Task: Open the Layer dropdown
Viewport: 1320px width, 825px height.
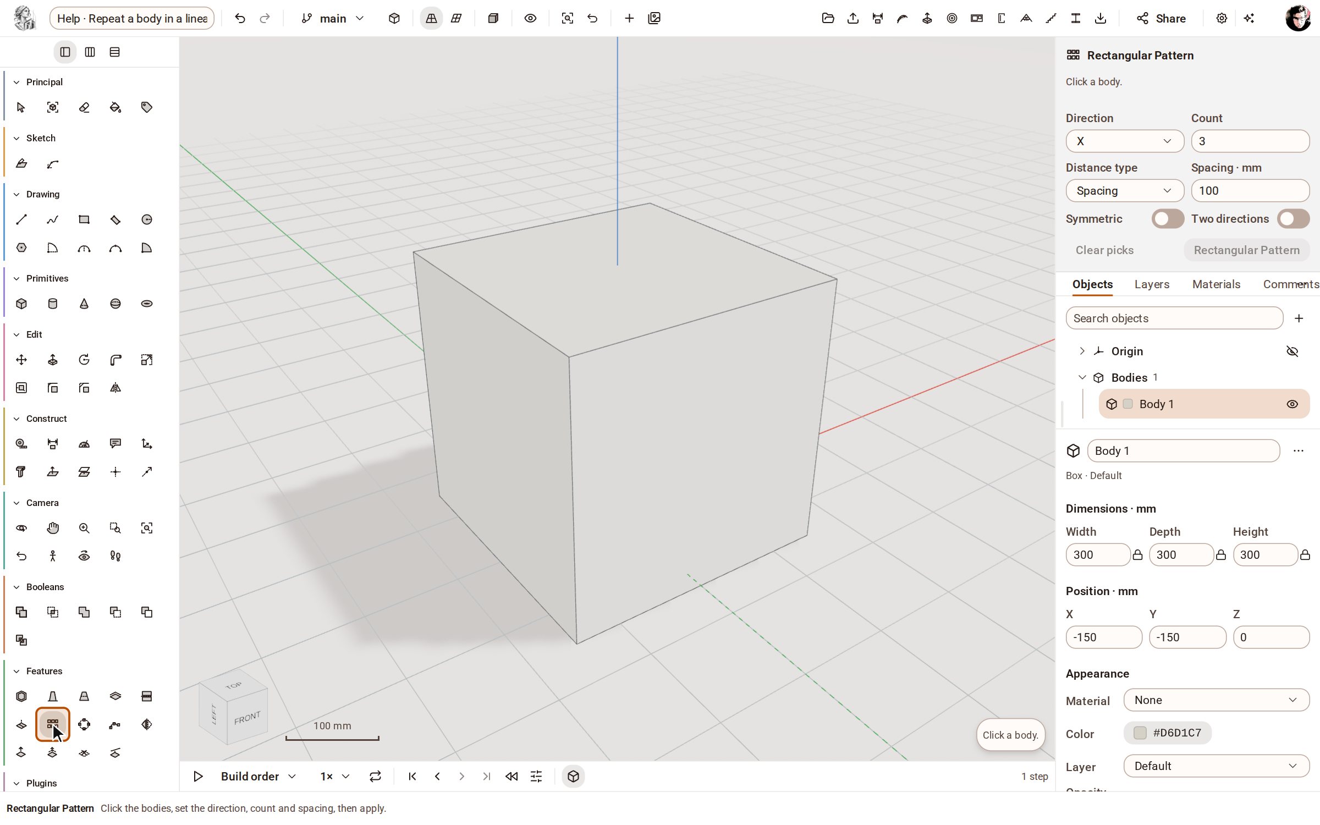Action: tap(1216, 766)
